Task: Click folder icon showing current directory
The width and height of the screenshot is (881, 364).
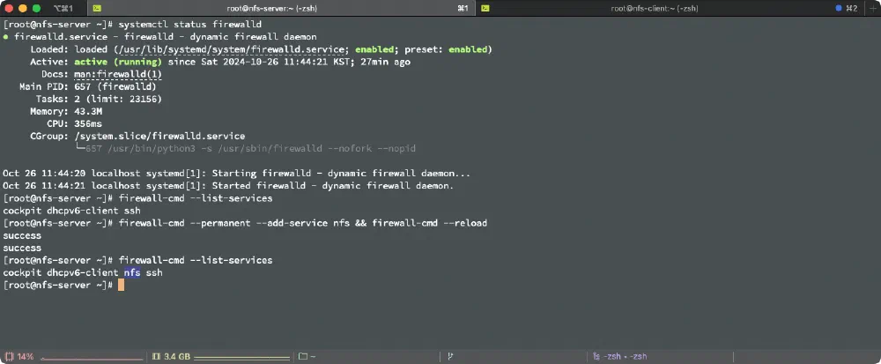Action: [x=303, y=356]
